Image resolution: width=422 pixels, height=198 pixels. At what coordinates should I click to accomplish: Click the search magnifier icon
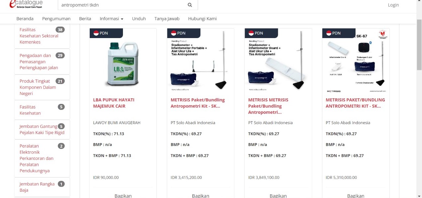click(190, 5)
